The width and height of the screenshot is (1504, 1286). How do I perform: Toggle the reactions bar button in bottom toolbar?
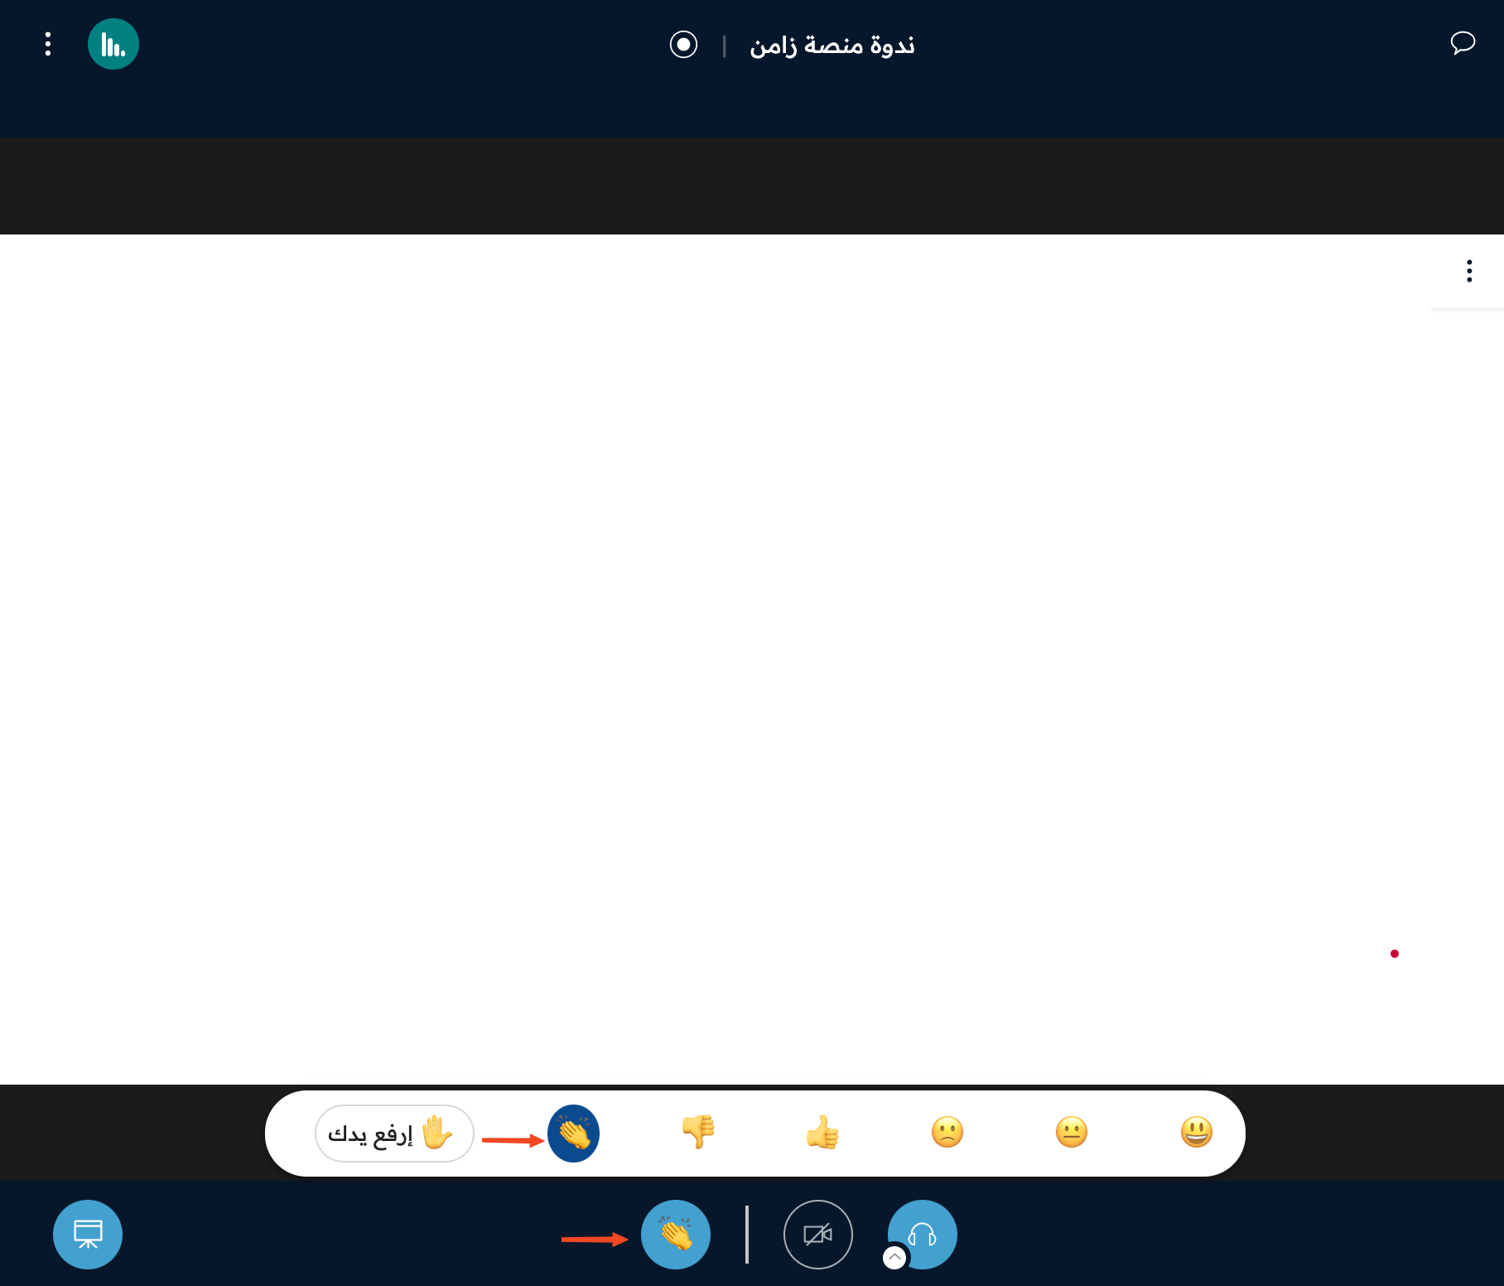(x=676, y=1235)
